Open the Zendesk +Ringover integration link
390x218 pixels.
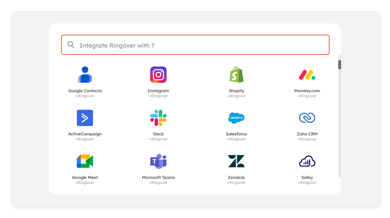pos(236,182)
